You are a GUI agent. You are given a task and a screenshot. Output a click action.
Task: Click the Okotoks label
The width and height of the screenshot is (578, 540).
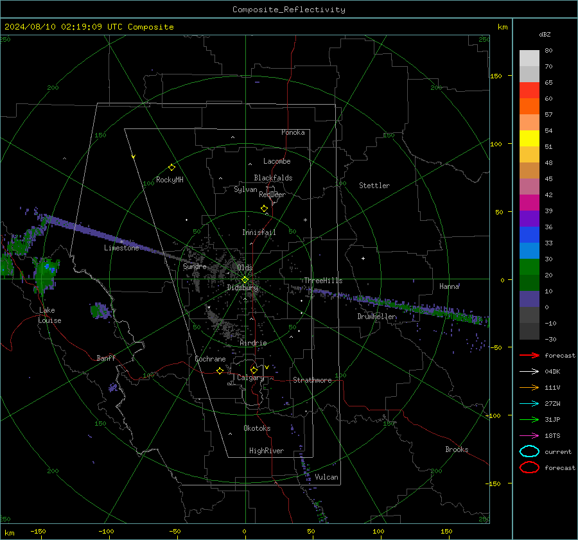click(x=257, y=428)
